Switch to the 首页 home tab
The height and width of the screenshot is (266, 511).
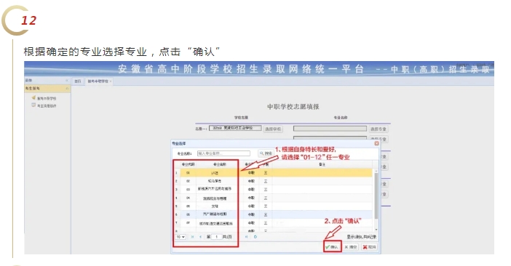click(x=78, y=81)
